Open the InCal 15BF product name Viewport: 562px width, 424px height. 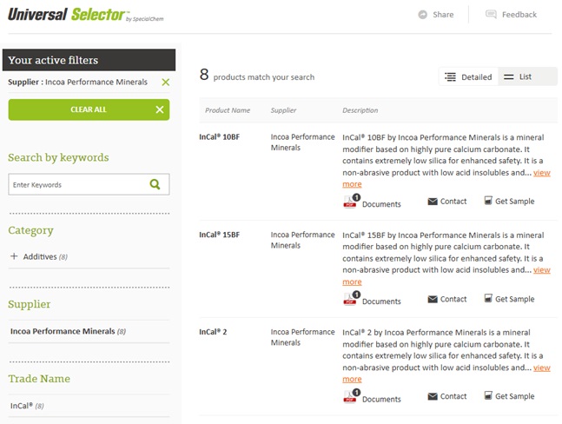tap(220, 235)
